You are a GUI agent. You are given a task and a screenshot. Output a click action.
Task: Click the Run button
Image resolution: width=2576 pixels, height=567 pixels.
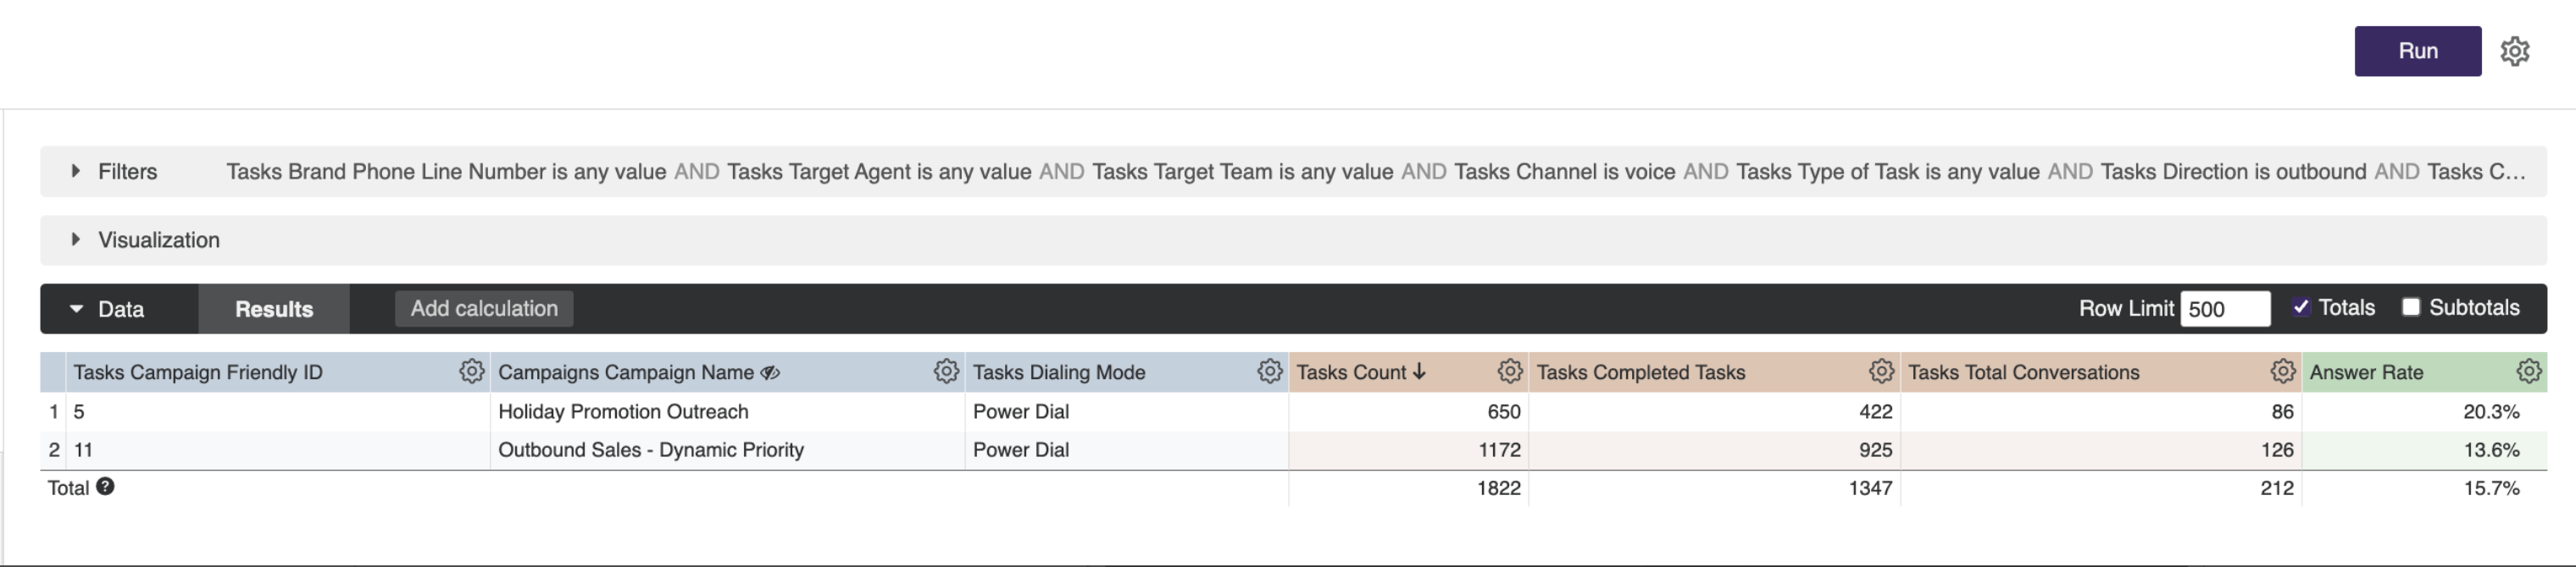pos(2417,51)
